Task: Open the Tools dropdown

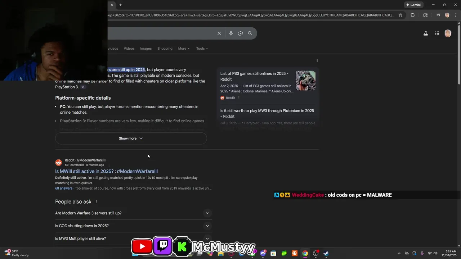Action: [202, 49]
